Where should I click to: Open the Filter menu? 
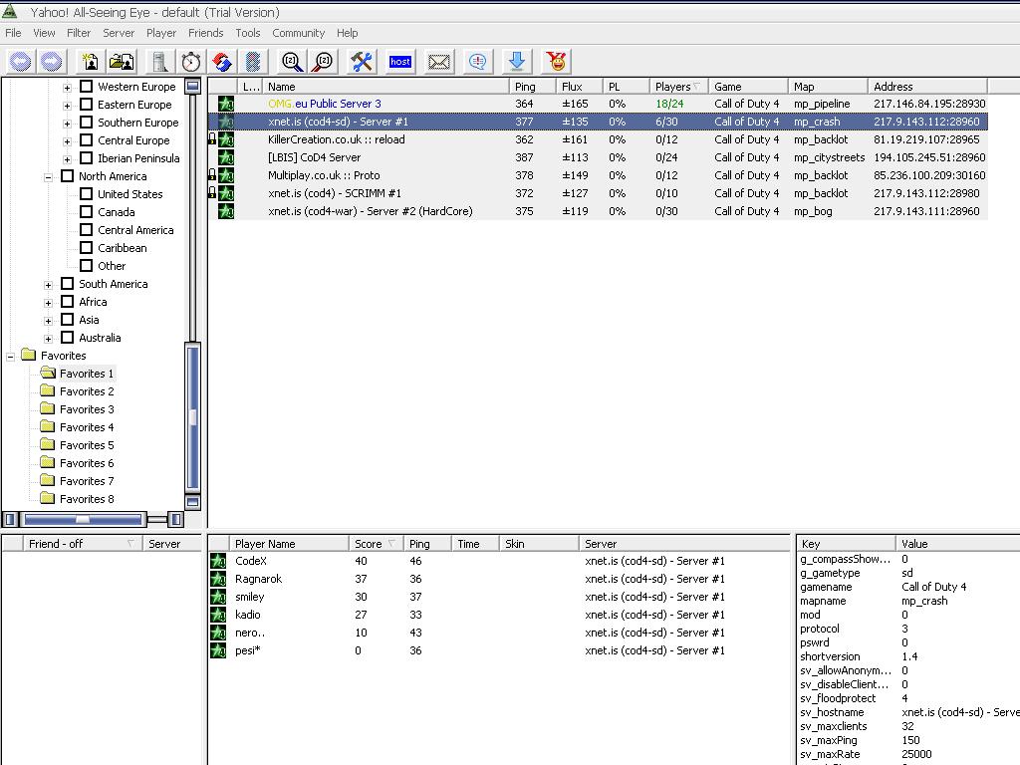coord(79,33)
